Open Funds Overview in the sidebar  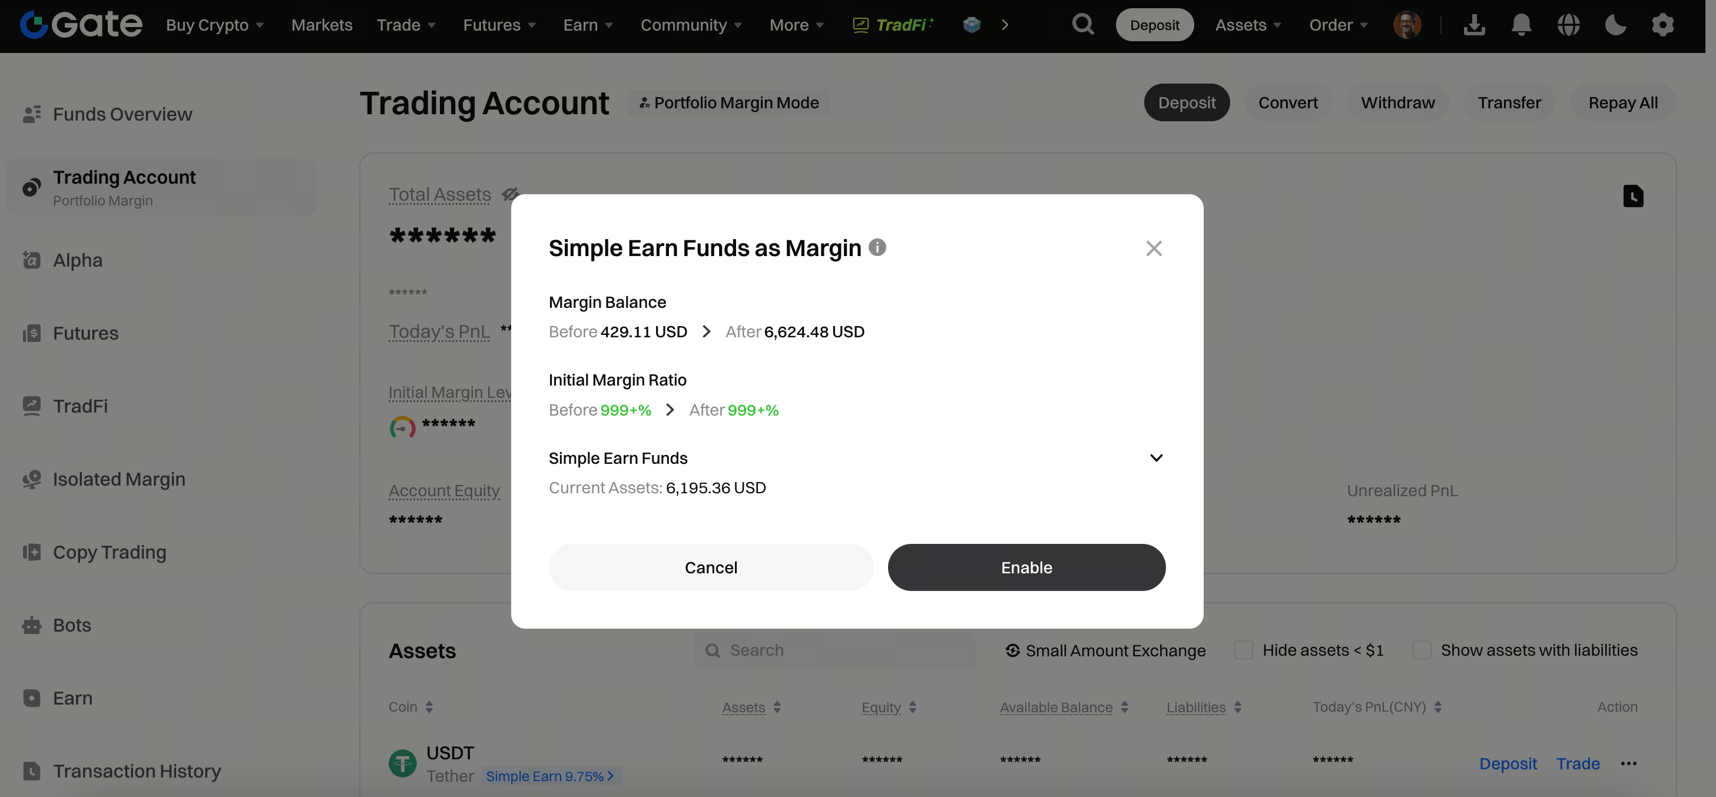click(122, 114)
